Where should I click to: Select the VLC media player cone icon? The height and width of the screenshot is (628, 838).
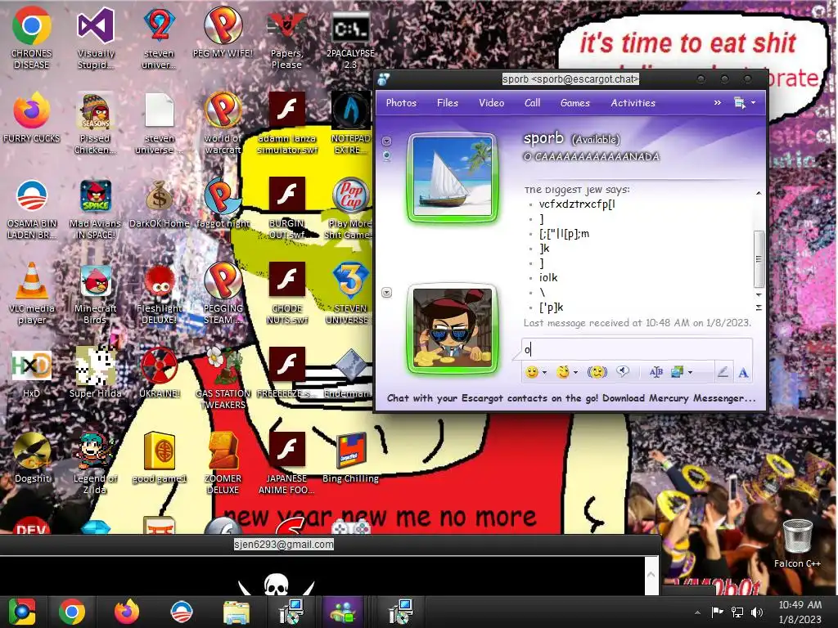click(x=32, y=293)
